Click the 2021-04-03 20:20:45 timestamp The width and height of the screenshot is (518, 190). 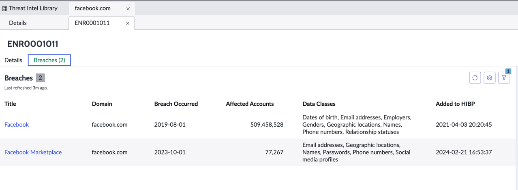click(464, 125)
